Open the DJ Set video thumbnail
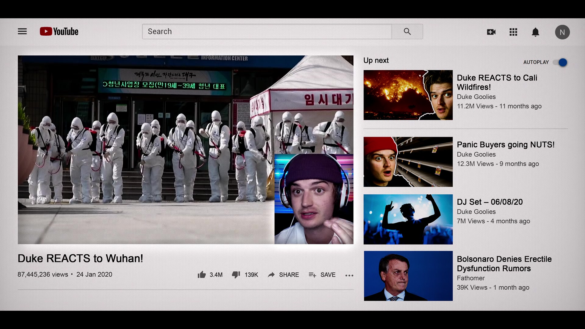This screenshot has width=585, height=329. [x=408, y=219]
